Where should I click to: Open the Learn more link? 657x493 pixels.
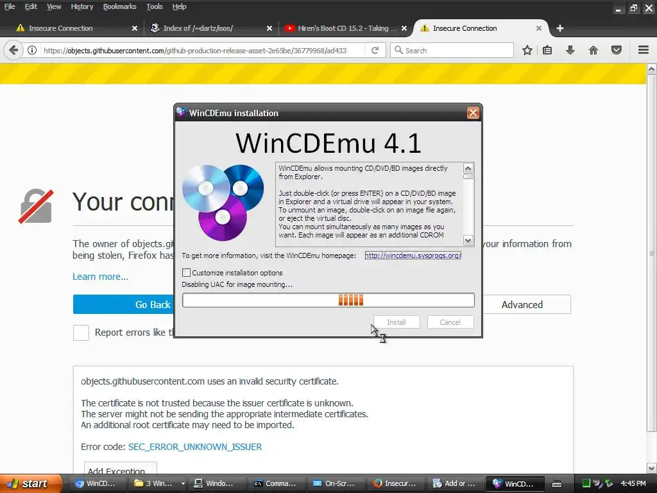pyautogui.click(x=100, y=277)
